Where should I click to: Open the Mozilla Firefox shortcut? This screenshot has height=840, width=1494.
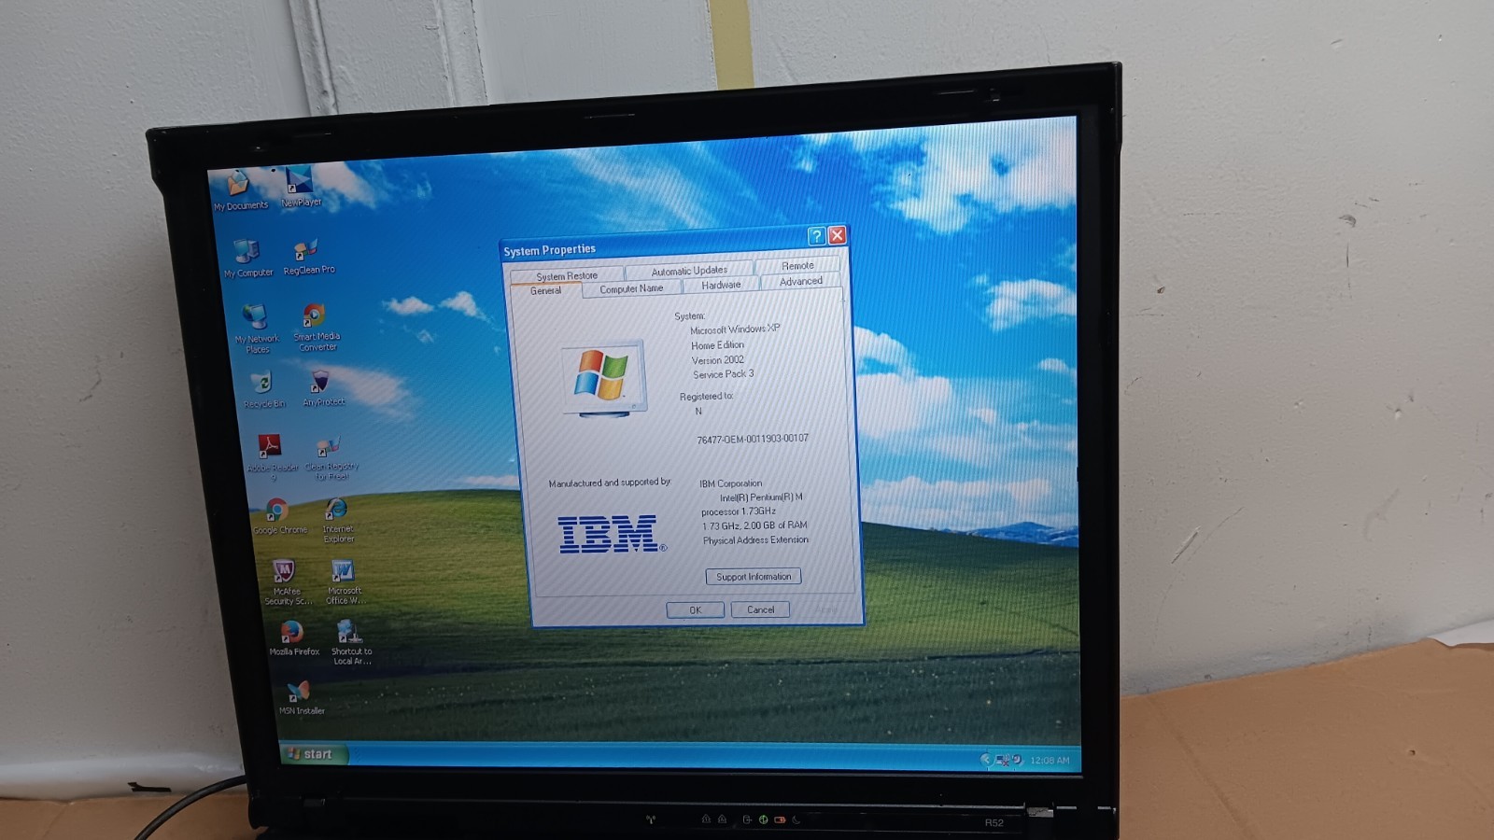[x=293, y=638]
